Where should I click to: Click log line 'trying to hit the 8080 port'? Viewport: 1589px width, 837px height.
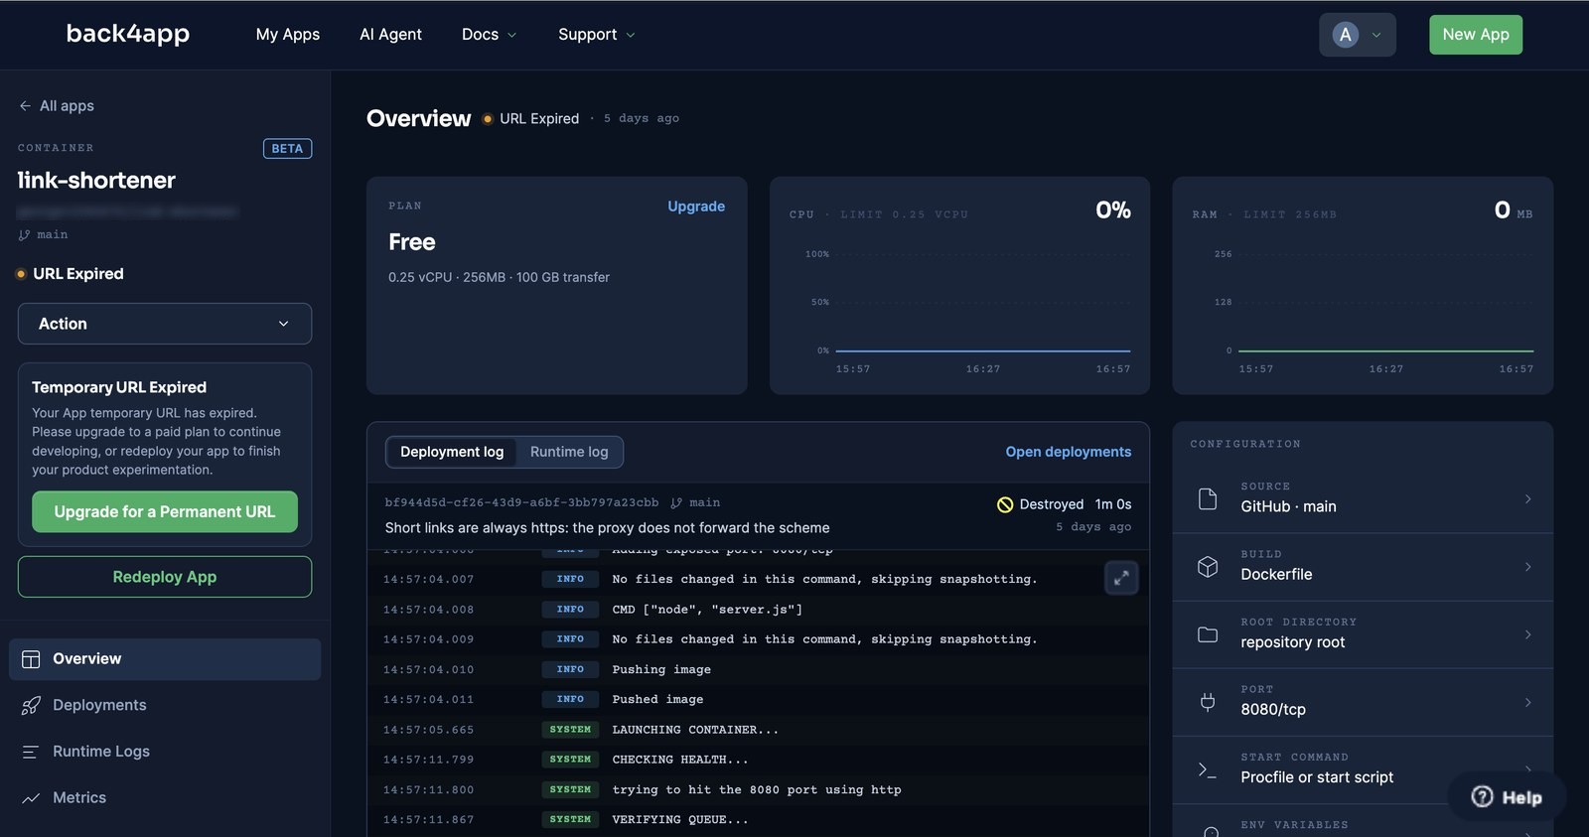(x=757, y=790)
